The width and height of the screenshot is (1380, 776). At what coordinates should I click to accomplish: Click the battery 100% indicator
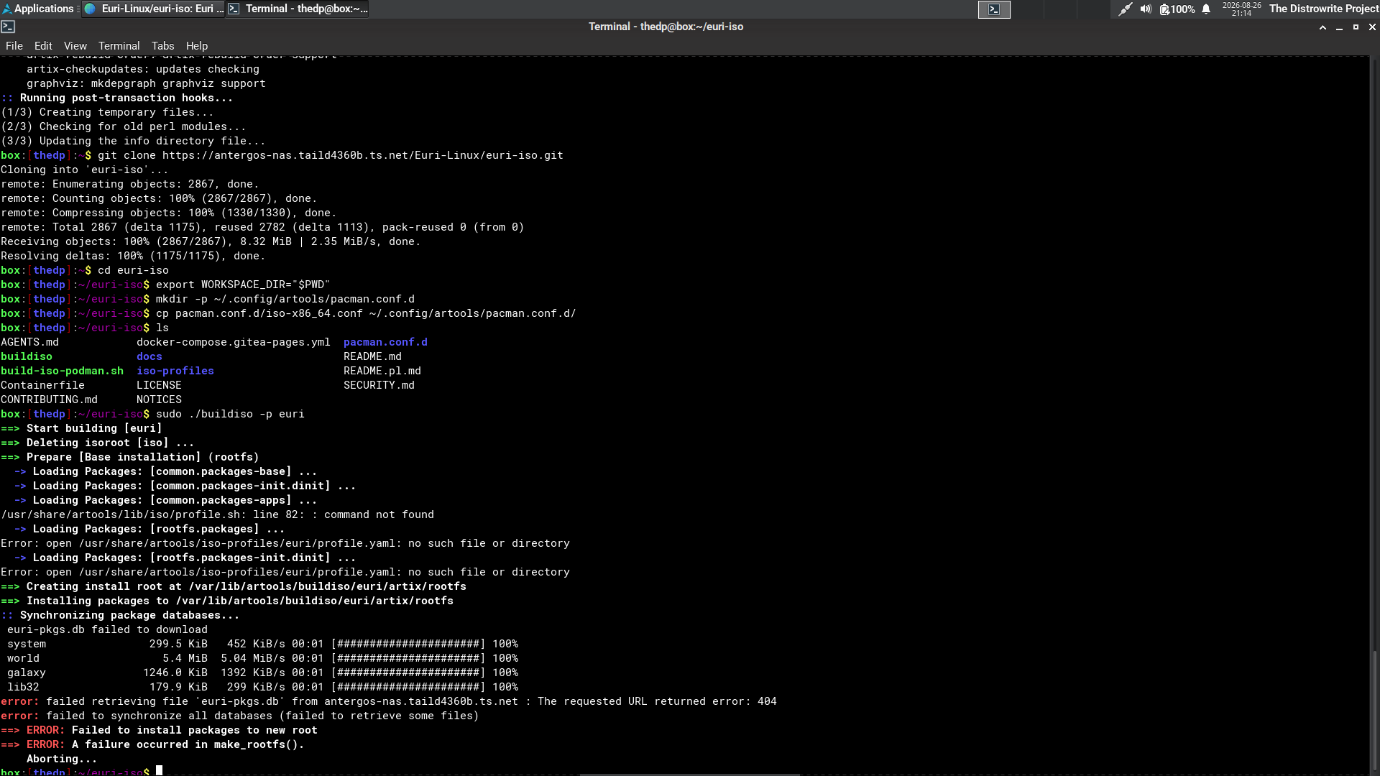[1177, 9]
